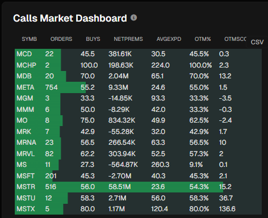The height and width of the screenshot is (218, 268).
Task: Click MSFT orders value 201
Action: pyautogui.click(x=51, y=176)
